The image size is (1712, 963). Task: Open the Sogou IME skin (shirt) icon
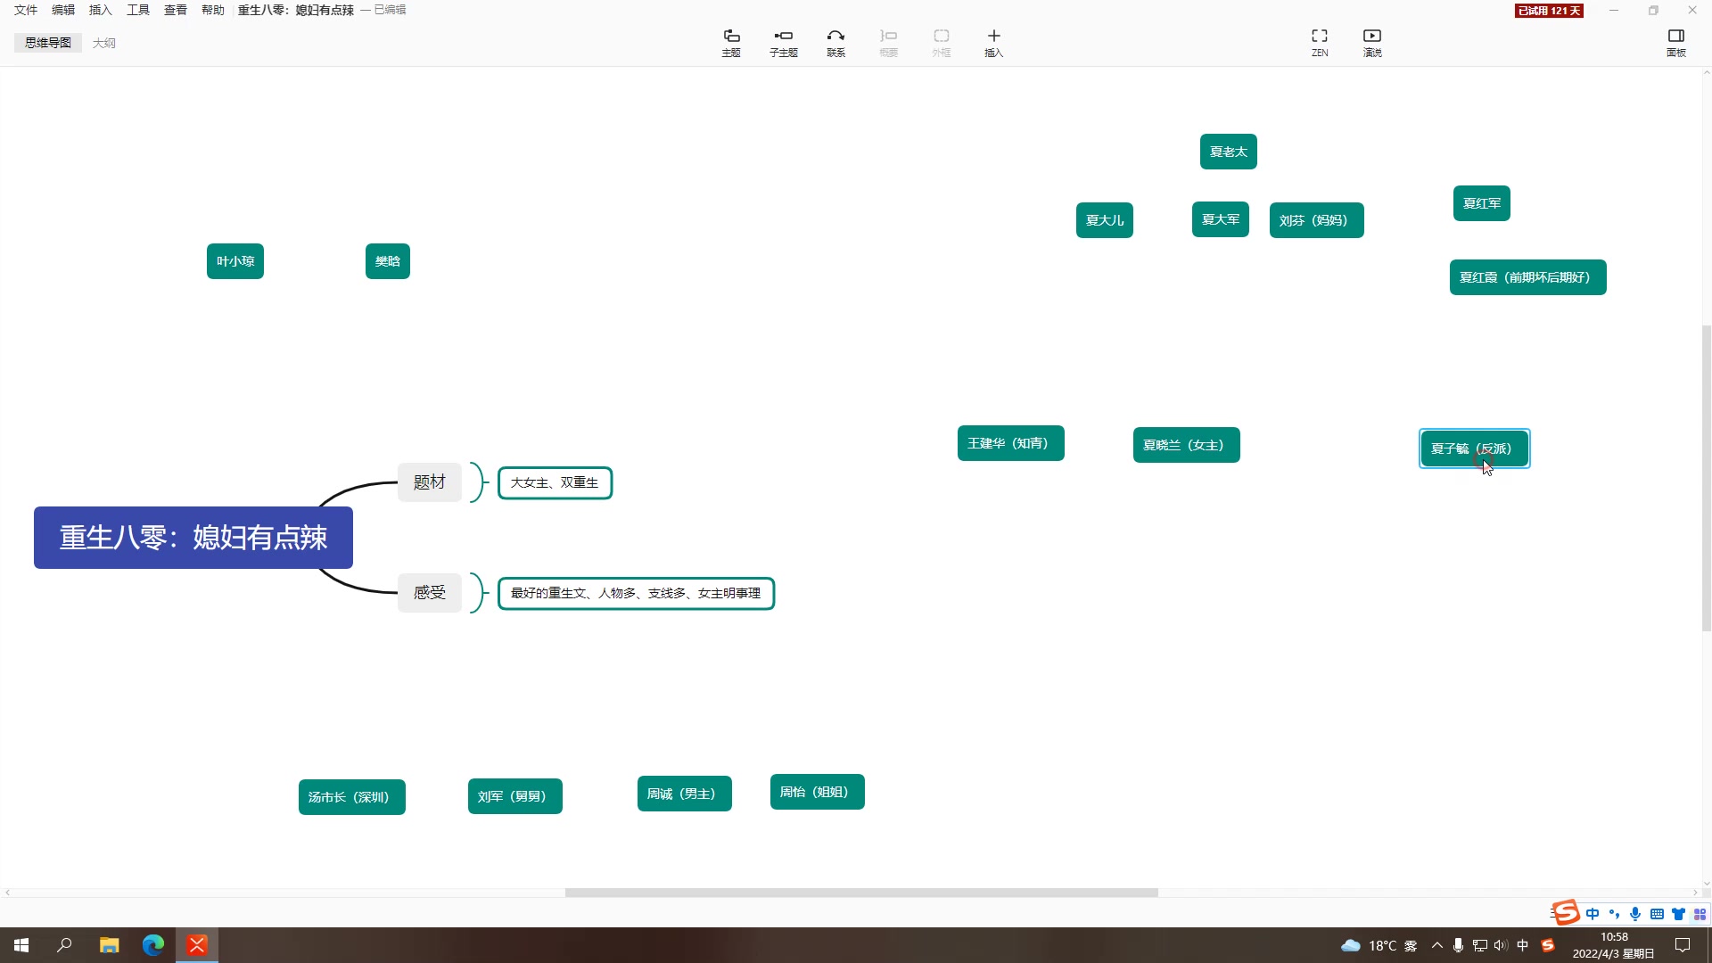point(1678,914)
